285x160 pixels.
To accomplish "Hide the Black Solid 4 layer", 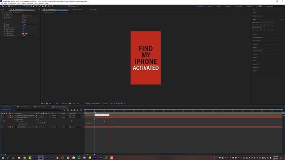I will click(1, 127).
